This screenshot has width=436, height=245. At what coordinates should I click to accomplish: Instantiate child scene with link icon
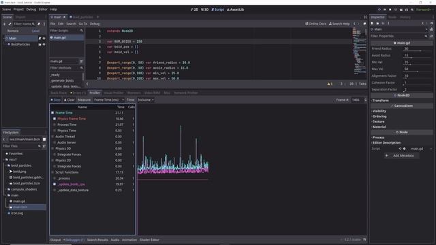pyautogui.click(x=10, y=24)
